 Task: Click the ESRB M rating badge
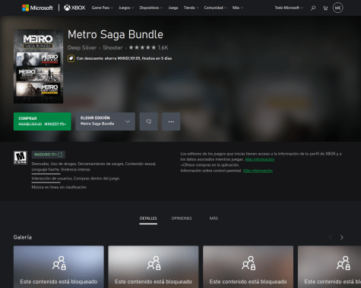point(21,158)
